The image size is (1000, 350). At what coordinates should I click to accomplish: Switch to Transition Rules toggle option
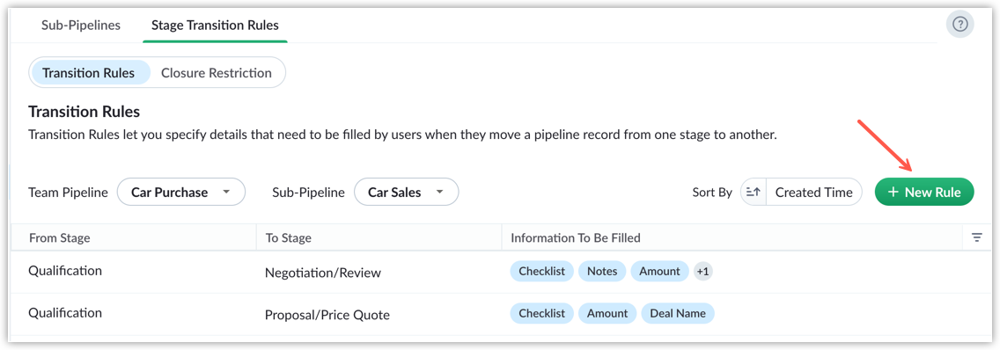[89, 73]
